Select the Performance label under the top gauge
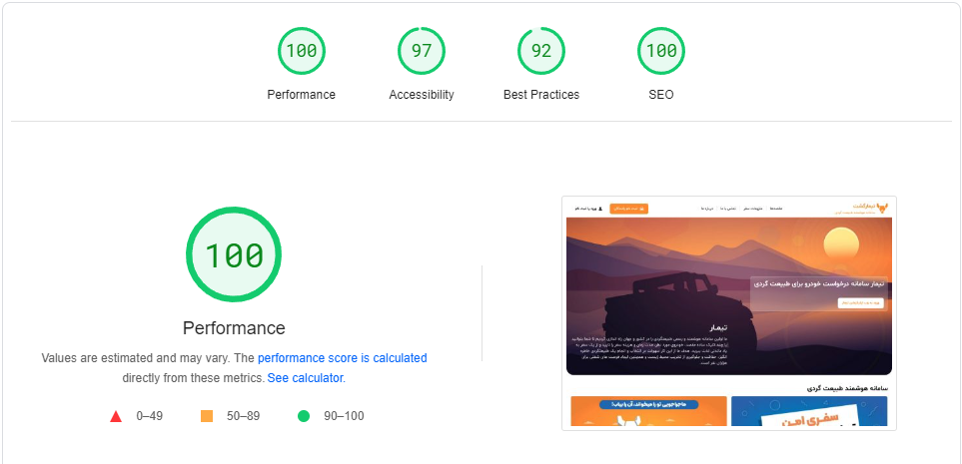962x464 pixels. pos(301,95)
